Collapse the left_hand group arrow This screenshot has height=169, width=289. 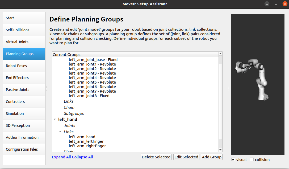[x=55, y=119]
